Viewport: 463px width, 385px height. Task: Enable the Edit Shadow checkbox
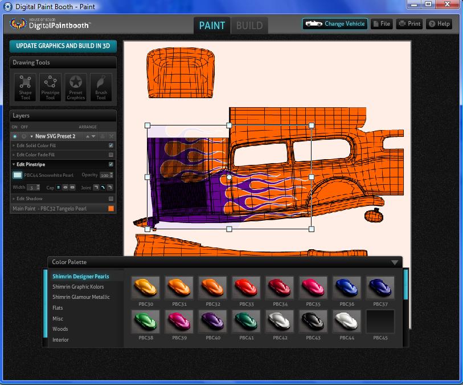111,198
